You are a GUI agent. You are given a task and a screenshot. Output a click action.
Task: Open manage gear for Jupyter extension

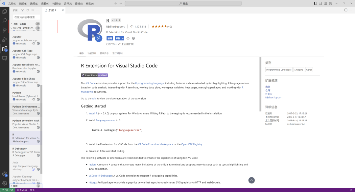[x=38, y=43]
